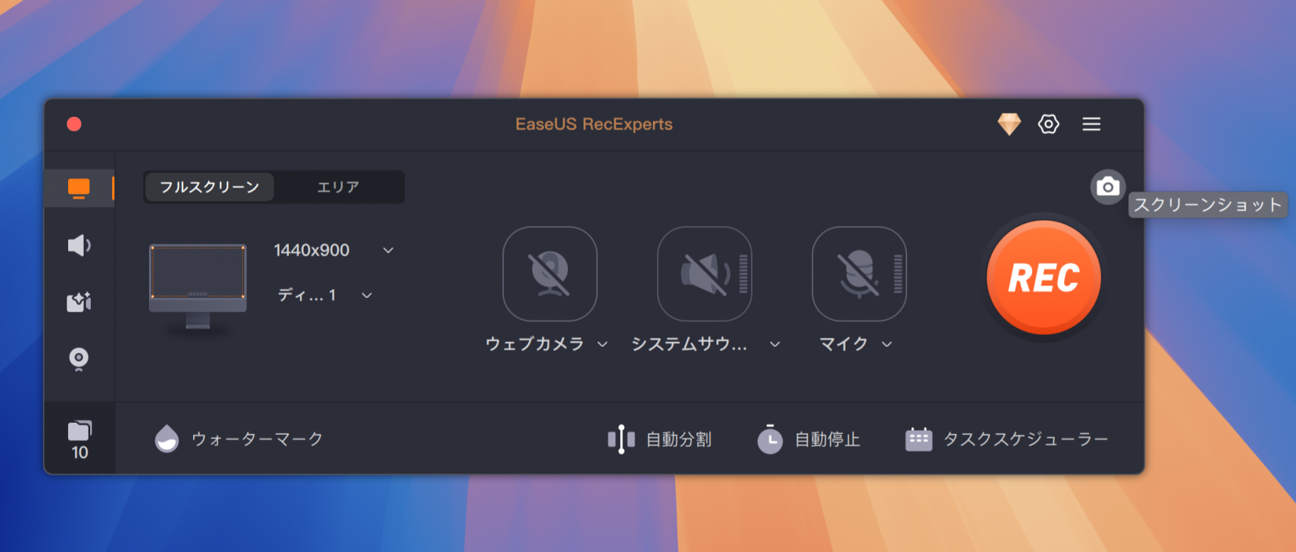Expand the ディ... 1 display dropdown
This screenshot has width=1296, height=552.
tap(367, 295)
